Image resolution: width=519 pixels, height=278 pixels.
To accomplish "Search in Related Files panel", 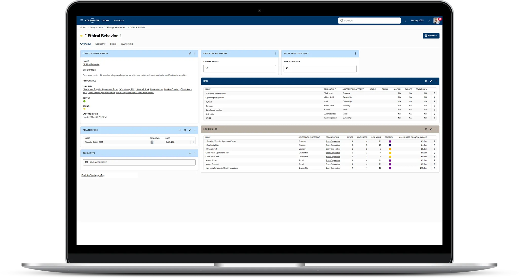I will coord(185,130).
